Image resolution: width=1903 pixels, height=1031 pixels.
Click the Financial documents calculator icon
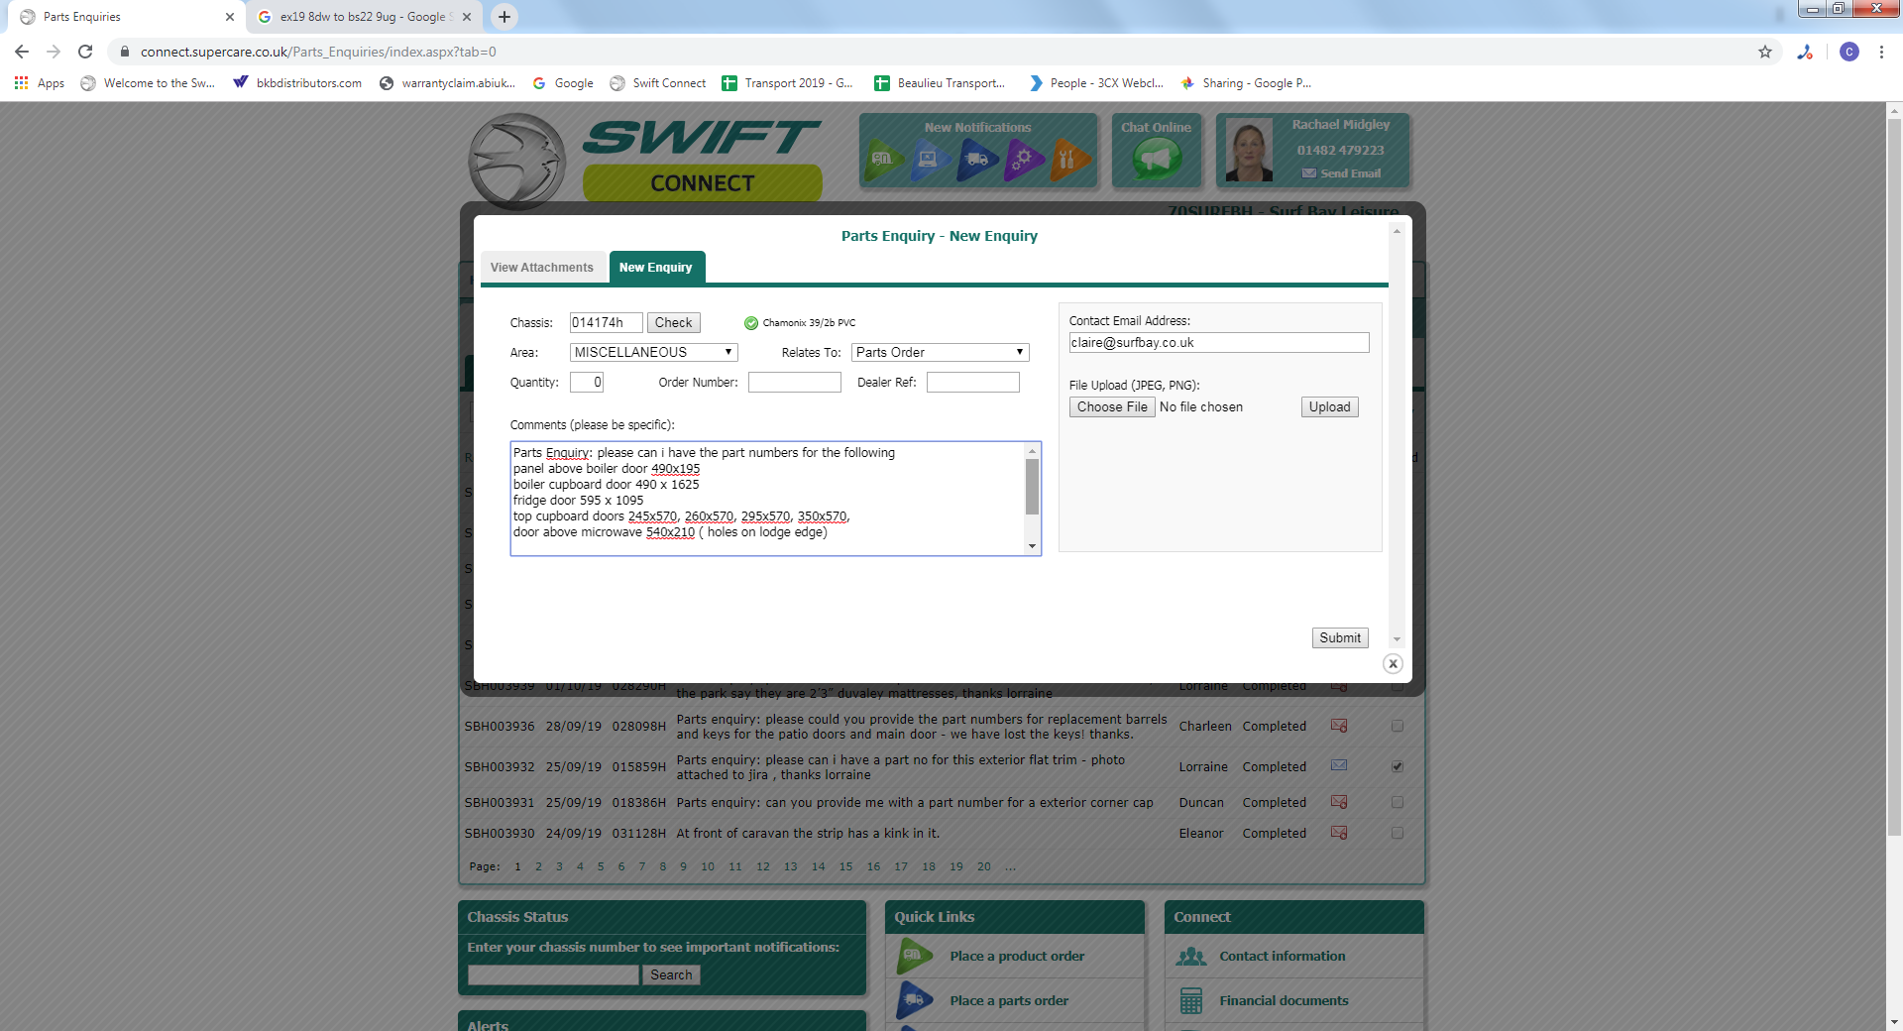pos(1191,1001)
